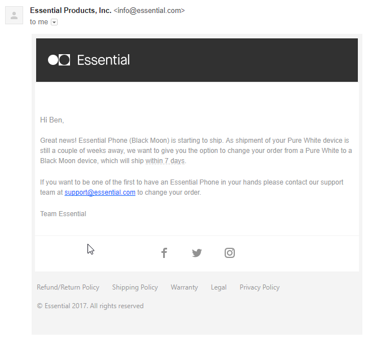Open the Refund/Return Policy link
The width and height of the screenshot is (381, 346).
click(x=68, y=287)
